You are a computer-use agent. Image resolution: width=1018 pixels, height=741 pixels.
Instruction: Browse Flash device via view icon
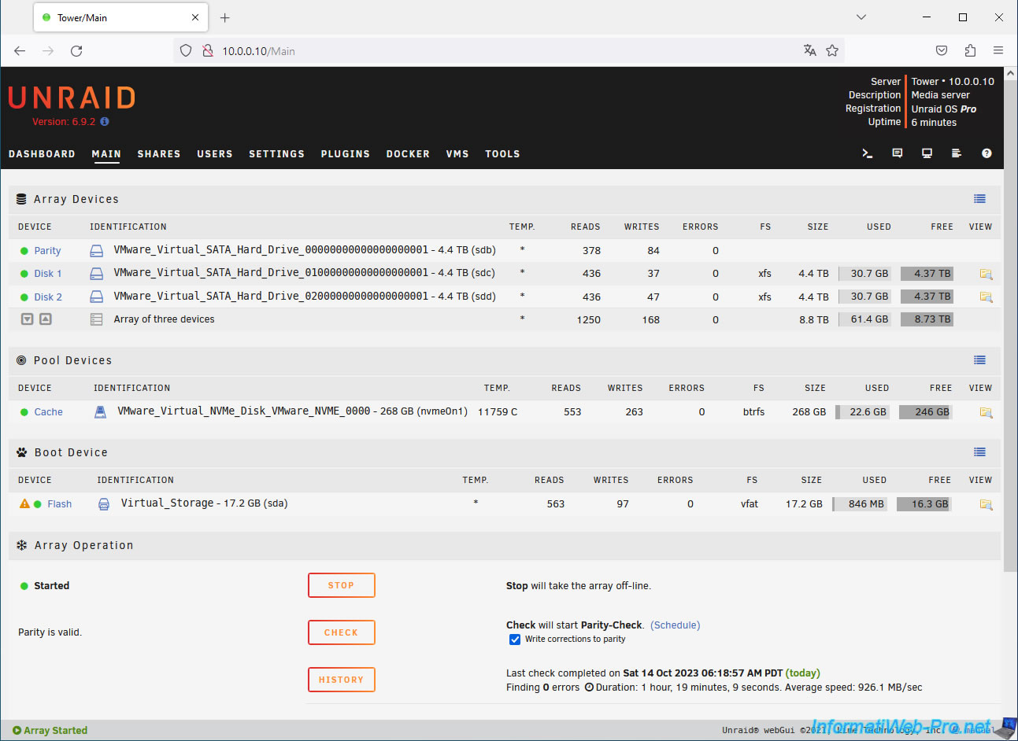[x=986, y=504]
